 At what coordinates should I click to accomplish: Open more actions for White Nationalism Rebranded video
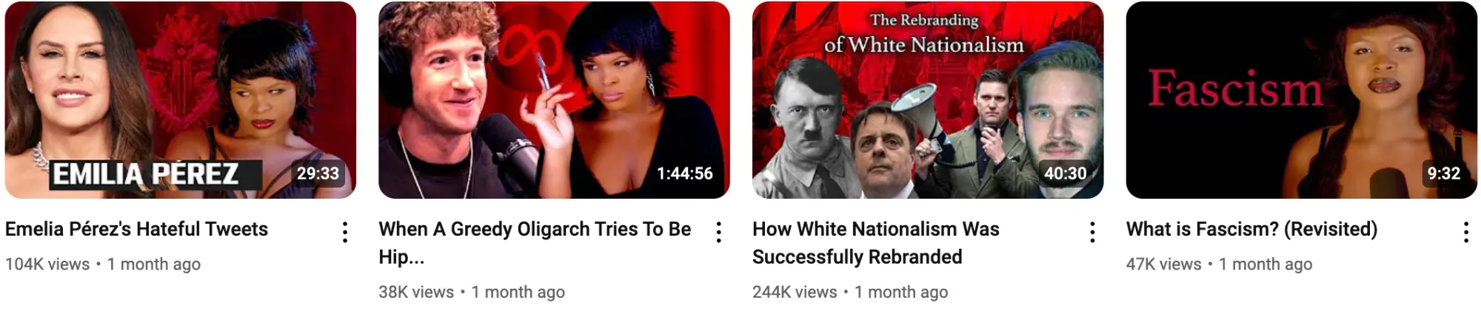(x=1092, y=233)
